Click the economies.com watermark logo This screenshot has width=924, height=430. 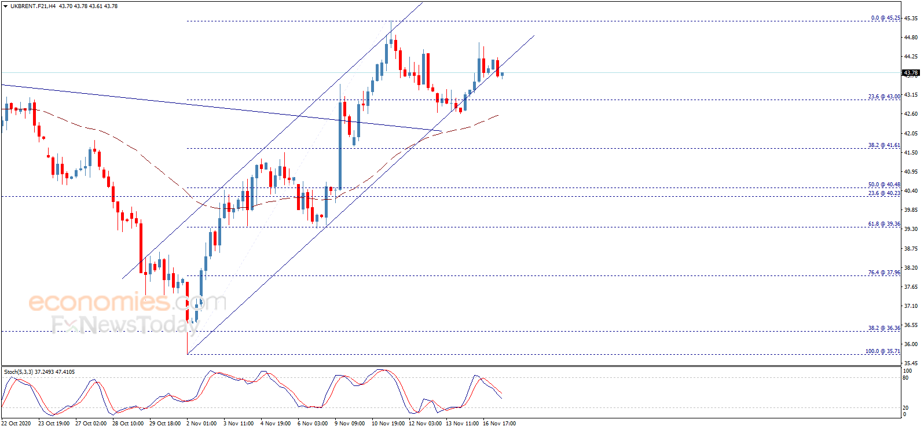127,302
